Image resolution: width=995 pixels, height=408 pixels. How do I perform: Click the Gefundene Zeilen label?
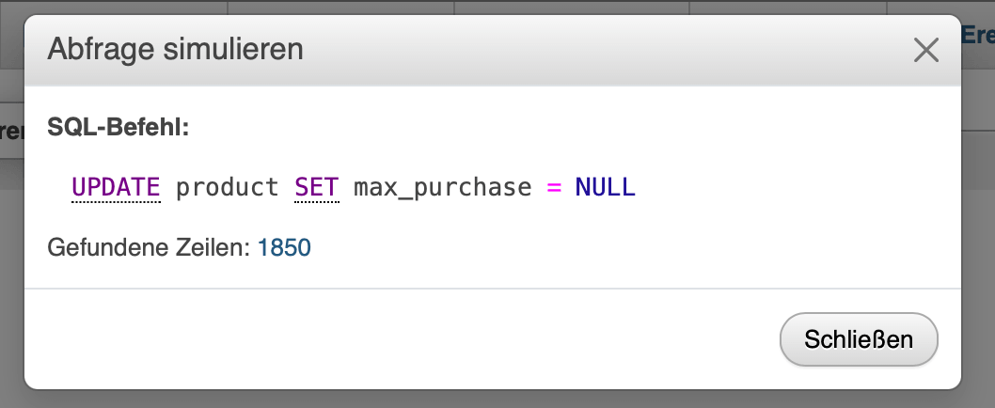pos(149,248)
